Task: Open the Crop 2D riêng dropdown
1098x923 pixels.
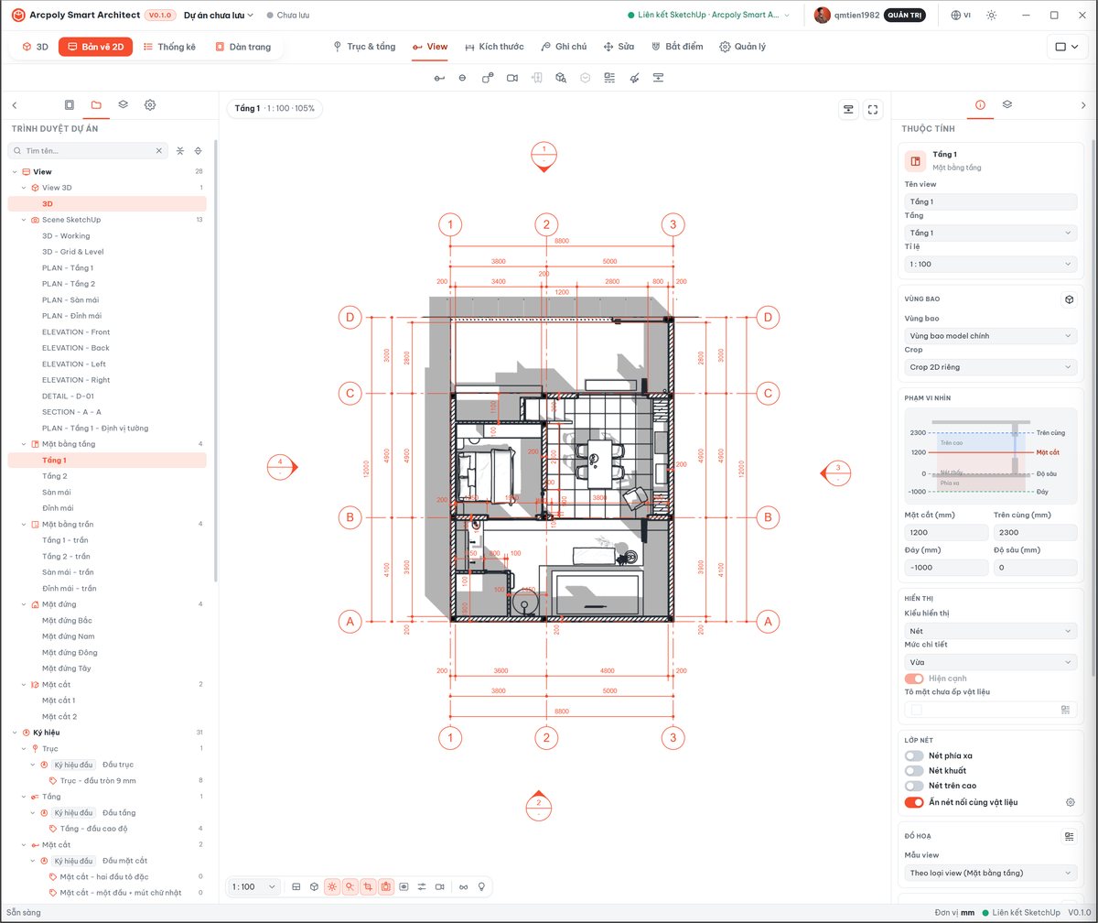Action: [990, 367]
